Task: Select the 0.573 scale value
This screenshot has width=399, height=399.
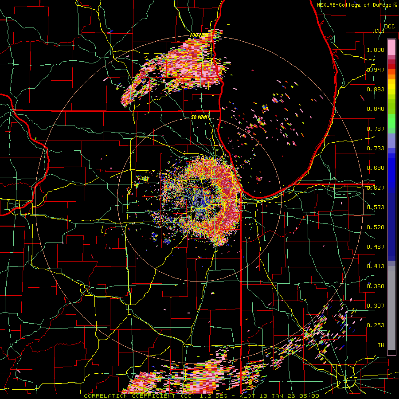Action: click(x=376, y=207)
